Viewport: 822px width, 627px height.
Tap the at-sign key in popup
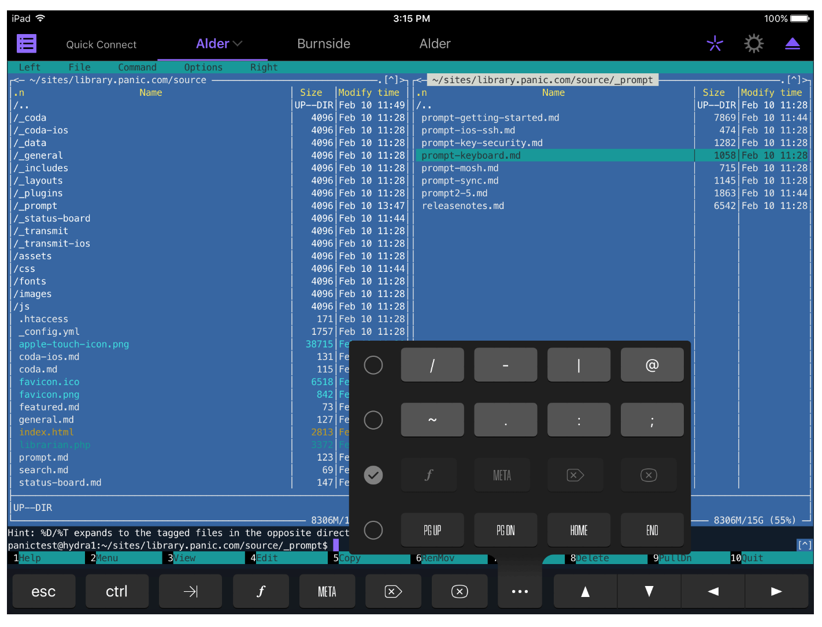pyautogui.click(x=652, y=365)
